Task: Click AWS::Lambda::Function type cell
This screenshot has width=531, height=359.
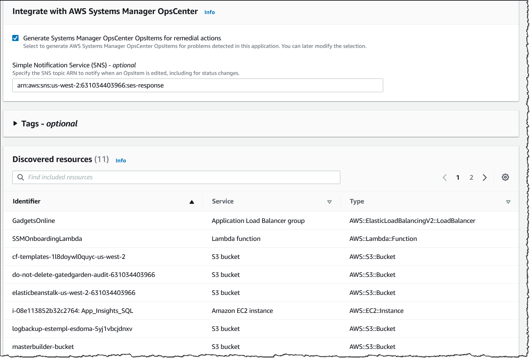Action: 383,239
